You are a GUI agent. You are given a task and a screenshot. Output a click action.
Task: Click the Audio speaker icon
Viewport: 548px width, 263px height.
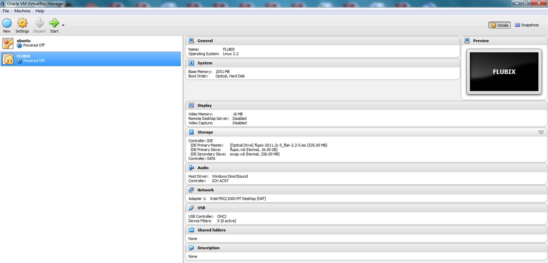click(x=191, y=168)
